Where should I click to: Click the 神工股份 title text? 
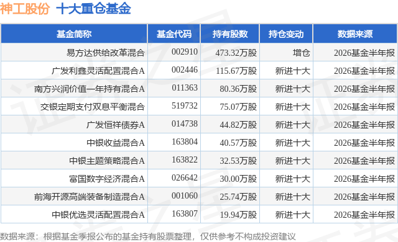click(x=25, y=9)
